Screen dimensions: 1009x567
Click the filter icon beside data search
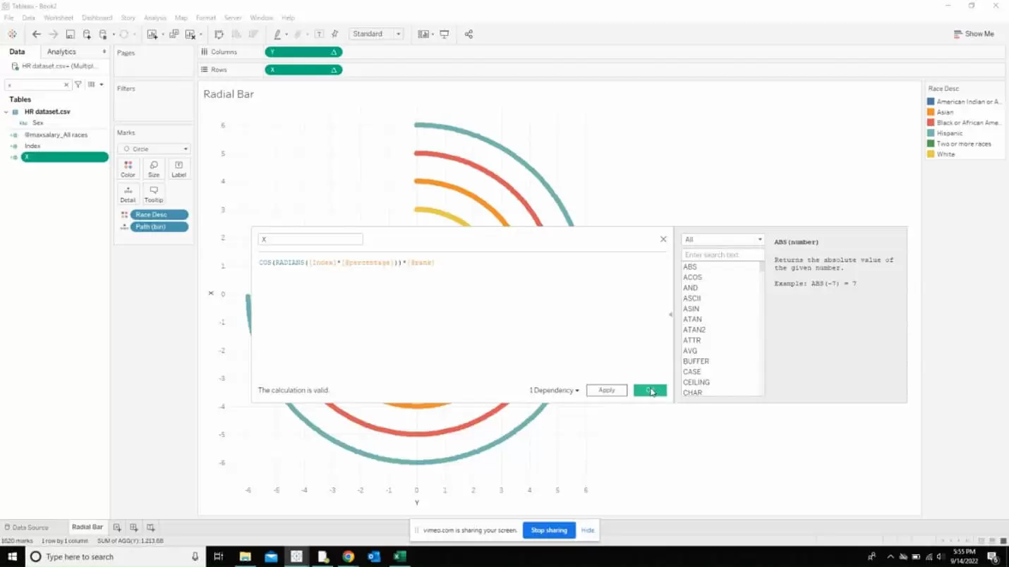[x=78, y=85]
